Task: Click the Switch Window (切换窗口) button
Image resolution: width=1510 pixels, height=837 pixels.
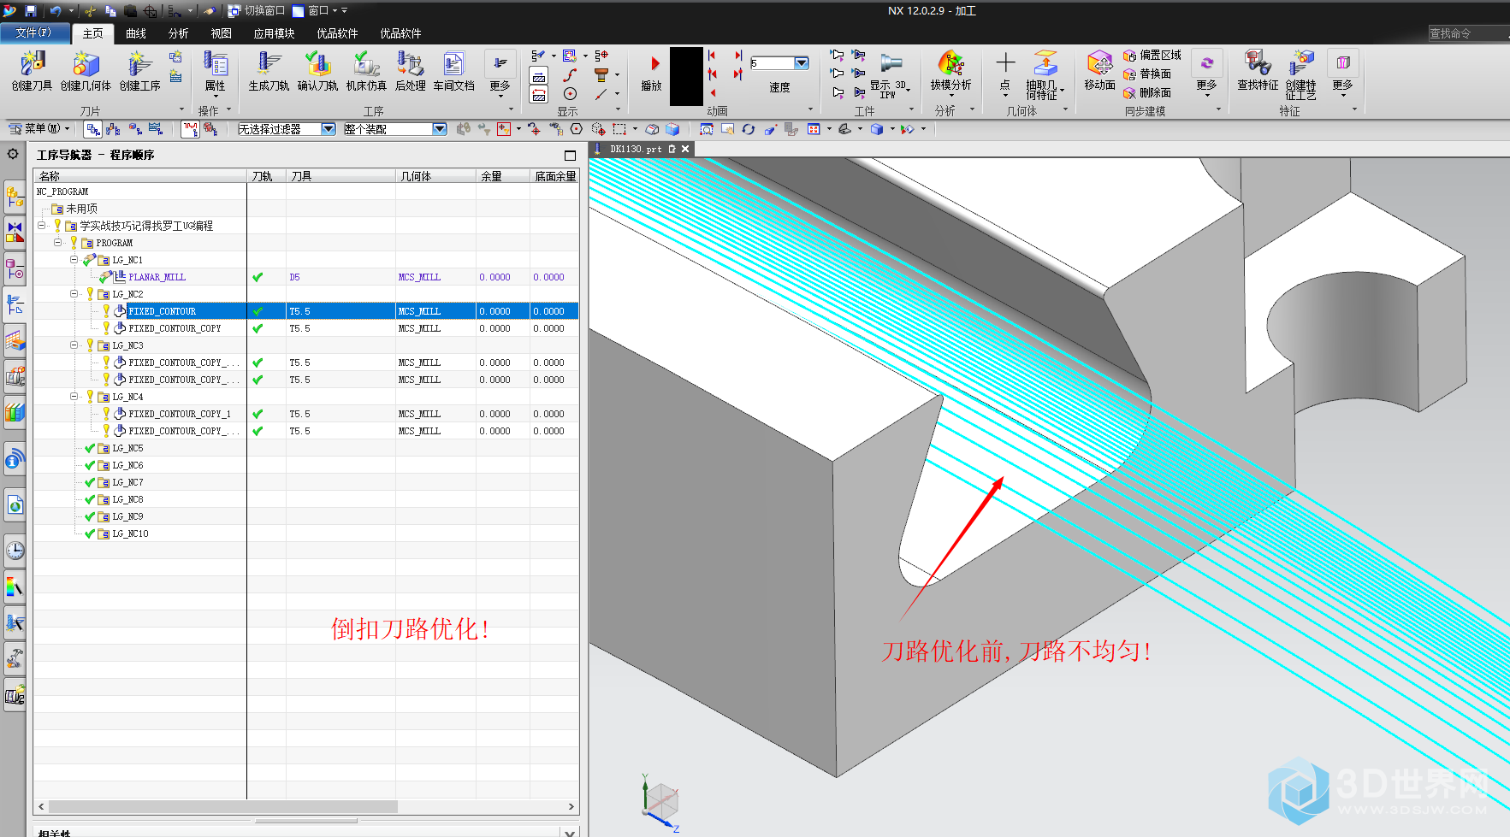Action: click(x=256, y=10)
